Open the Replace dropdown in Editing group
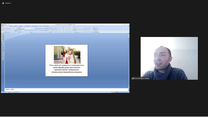Viewport: 208px width, 117px height. point(96,30)
